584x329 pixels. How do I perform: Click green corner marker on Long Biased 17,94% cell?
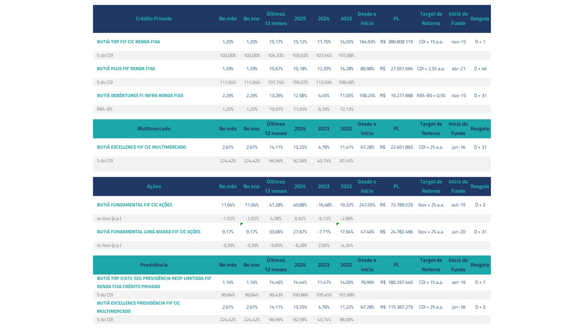pyautogui.click(x=338, y=224)
